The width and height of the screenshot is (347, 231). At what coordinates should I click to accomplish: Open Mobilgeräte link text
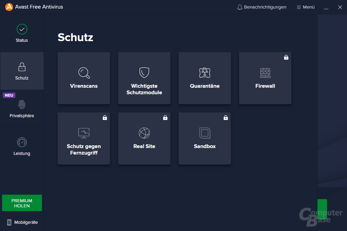point(26,222)
